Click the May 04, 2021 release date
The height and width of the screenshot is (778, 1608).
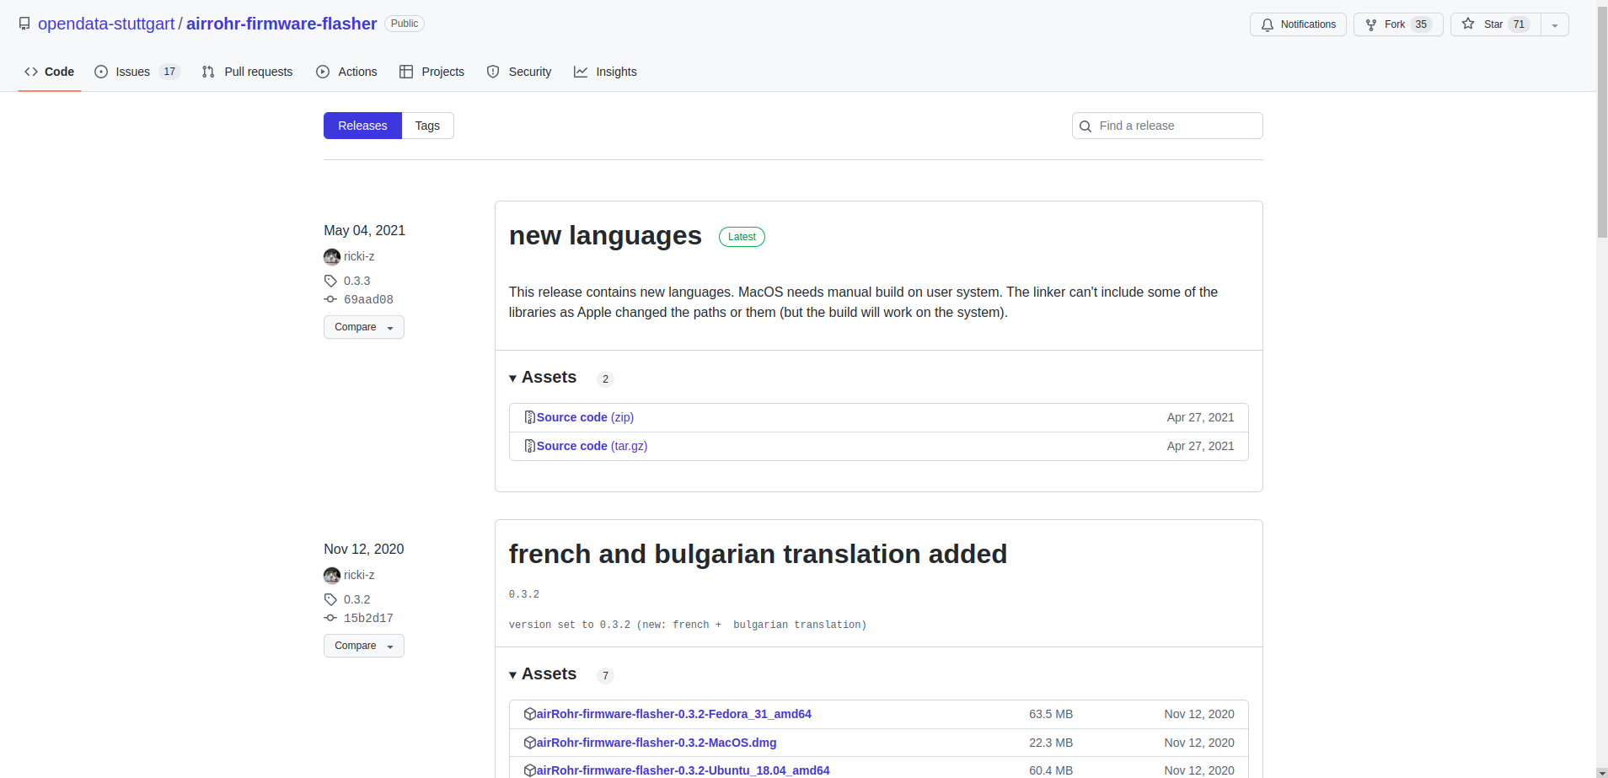click(x=364, y=230)
